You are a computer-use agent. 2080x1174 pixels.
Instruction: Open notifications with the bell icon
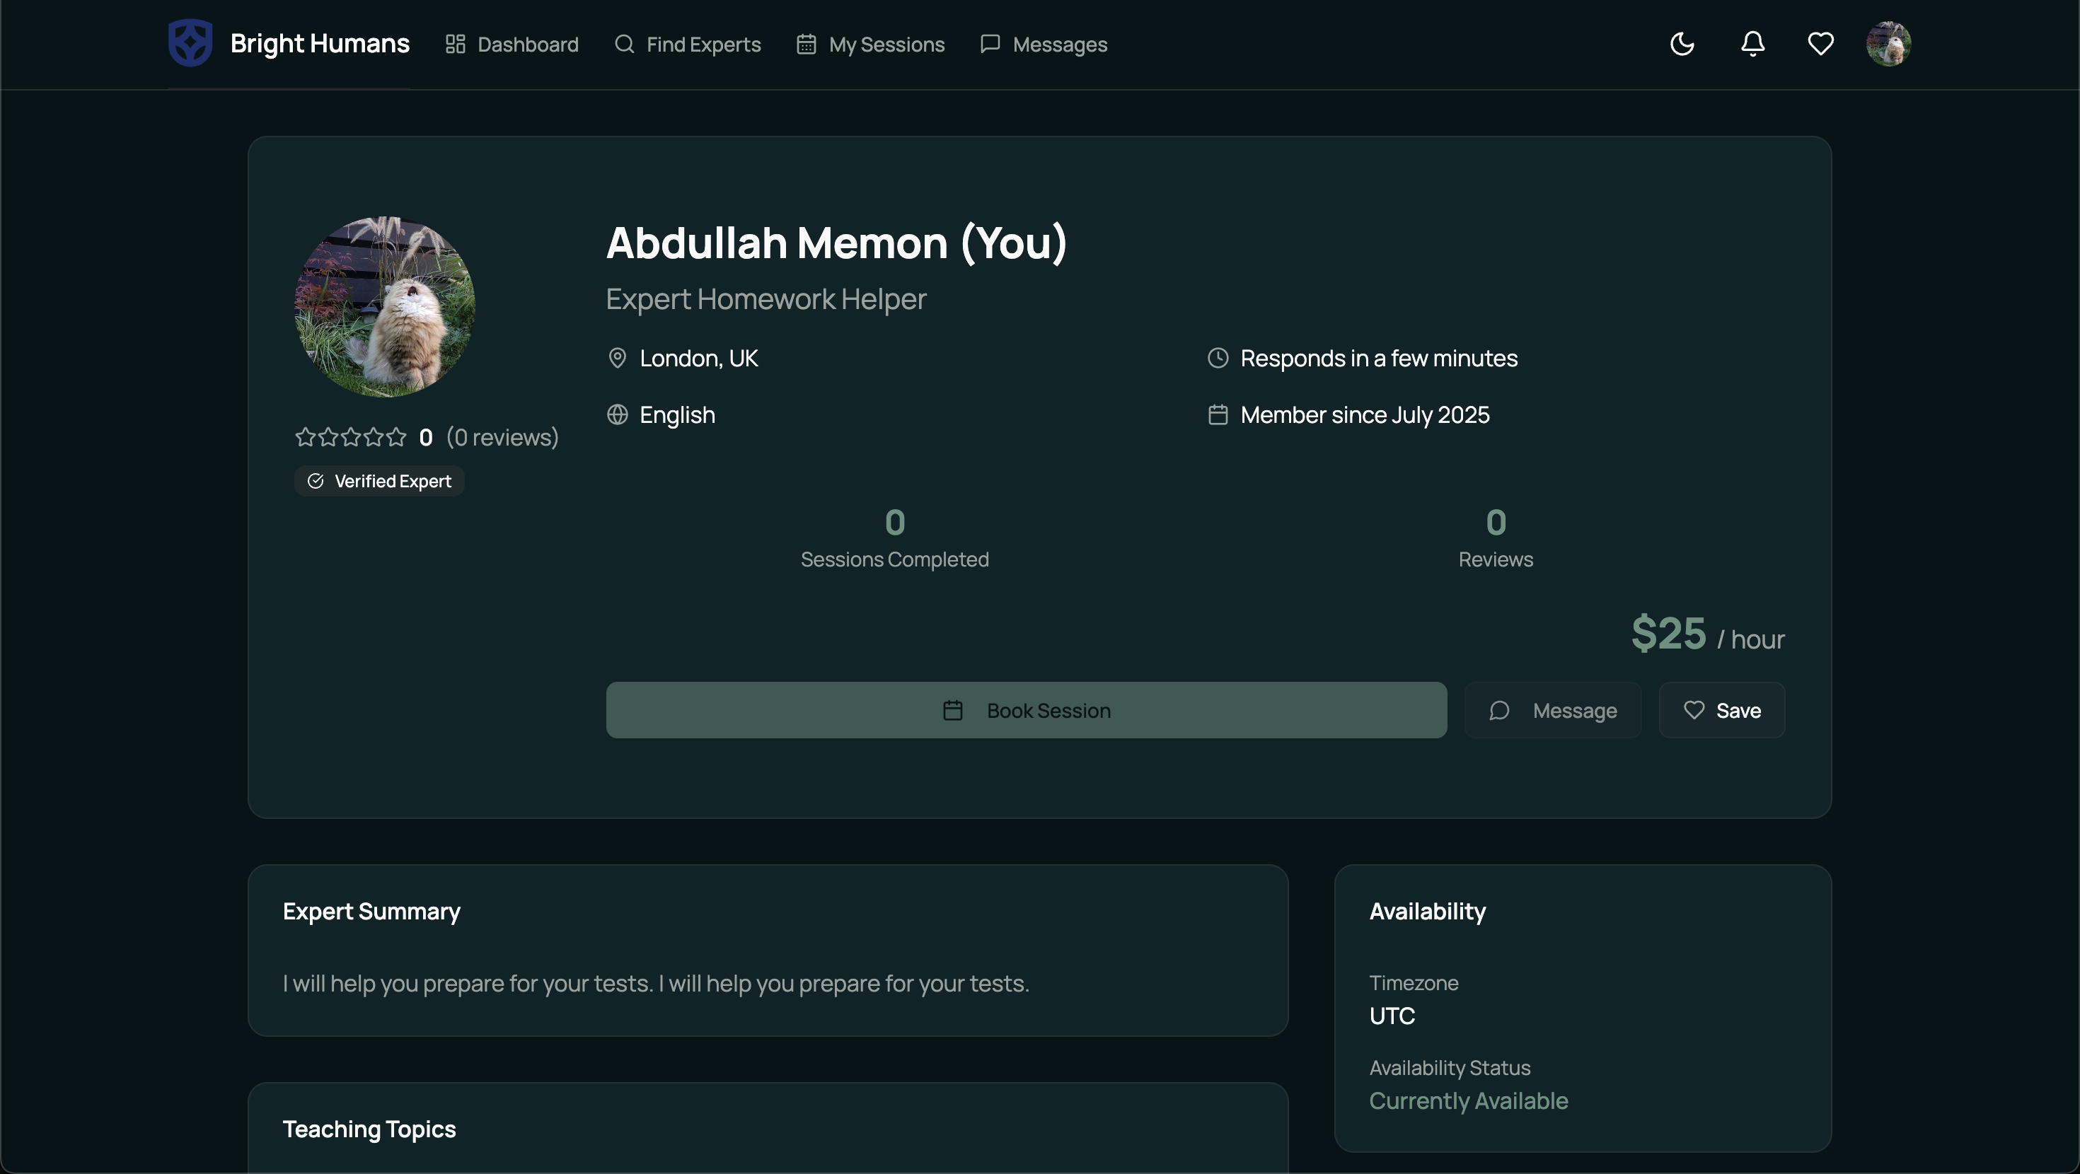tap(1751, 44)
